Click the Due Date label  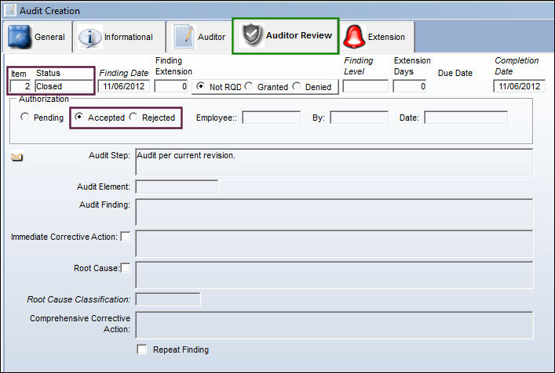455,73
